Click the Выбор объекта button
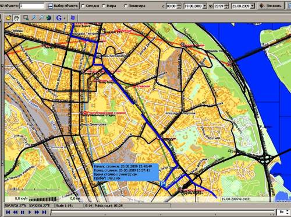This screenshot has width=291, height=217. 63,6
